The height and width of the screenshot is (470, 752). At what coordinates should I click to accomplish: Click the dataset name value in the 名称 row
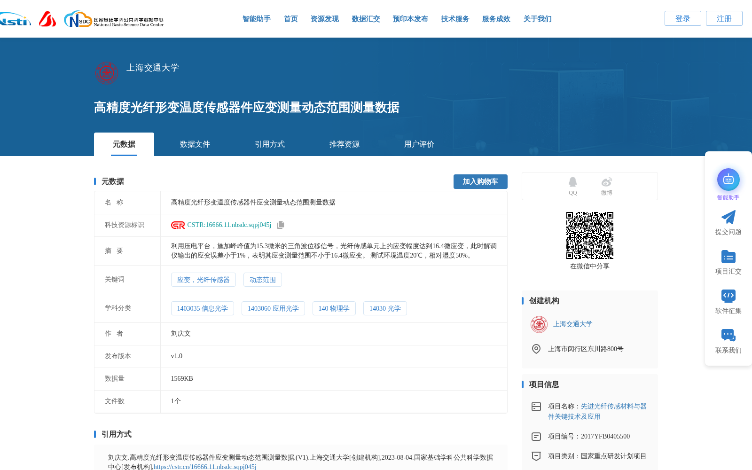click(253, 203)
